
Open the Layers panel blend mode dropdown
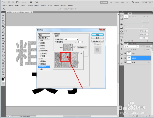tap(131, 46)
